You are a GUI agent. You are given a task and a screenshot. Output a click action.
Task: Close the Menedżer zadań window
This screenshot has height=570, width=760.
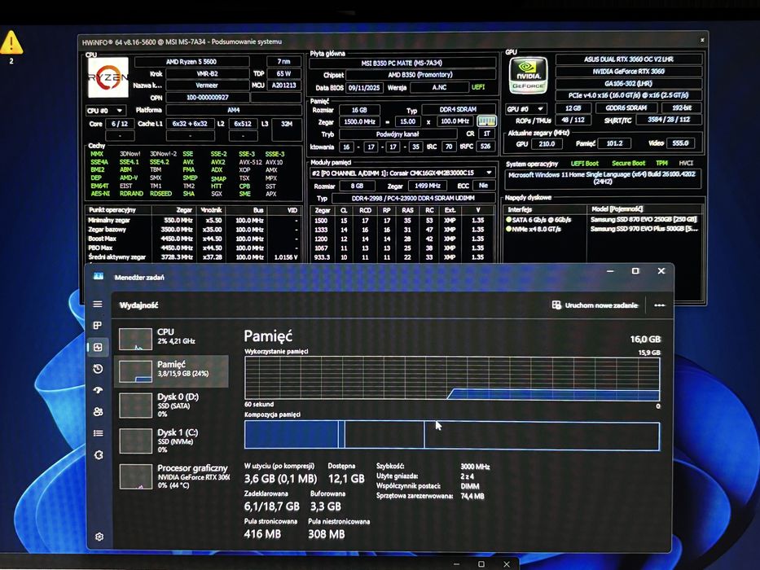coord(661,271)
